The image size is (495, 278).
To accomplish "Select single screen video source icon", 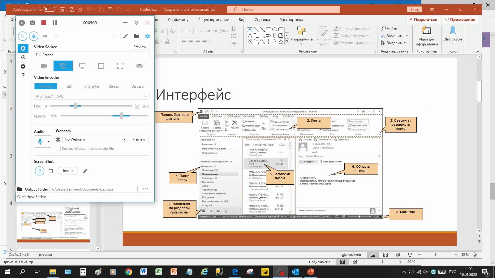I will click(x=82, y=66).
